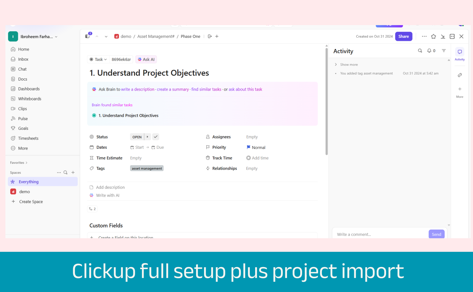Viewport: 473px width, 292px height.
Task: Click the Write a comment field
Action: tap(380, 234)
